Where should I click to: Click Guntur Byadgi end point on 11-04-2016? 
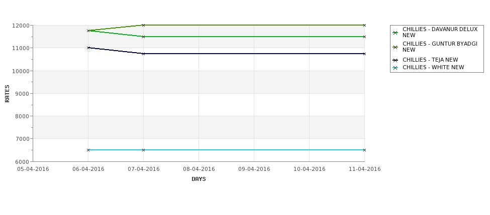tap(364, 25)
